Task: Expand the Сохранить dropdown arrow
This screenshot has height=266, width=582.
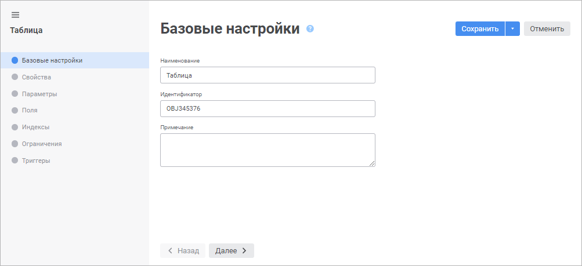Action: click(x=512, y=29)
